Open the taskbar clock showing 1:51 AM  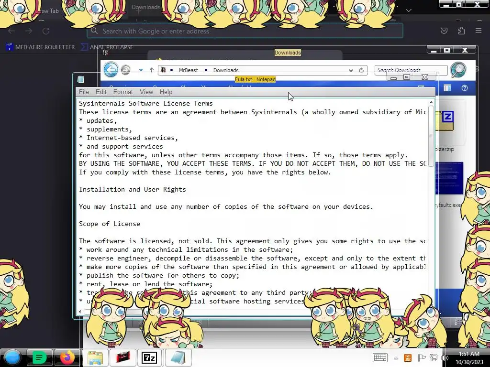[469, 357]
